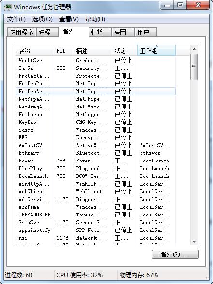Click the bthsvcs work group cell
This screenshot has width=213, height=284.
150,153
